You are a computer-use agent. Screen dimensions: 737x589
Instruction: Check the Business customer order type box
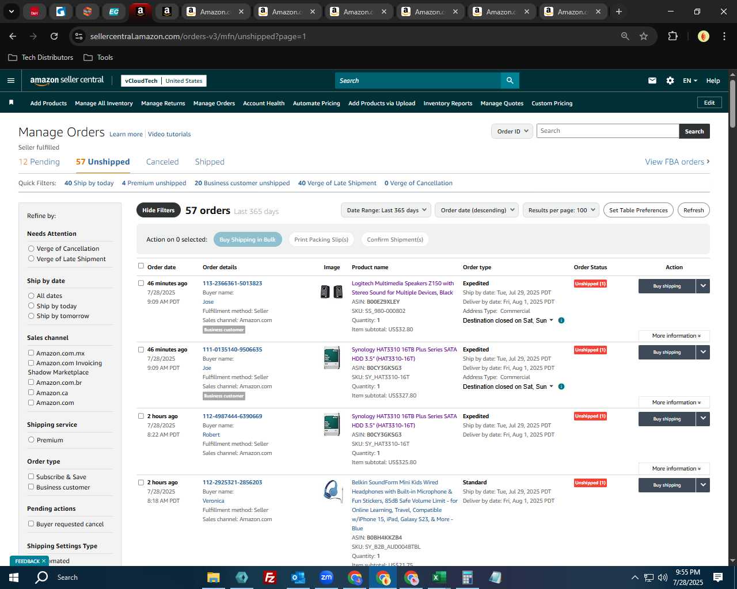[x=31, y=487]
